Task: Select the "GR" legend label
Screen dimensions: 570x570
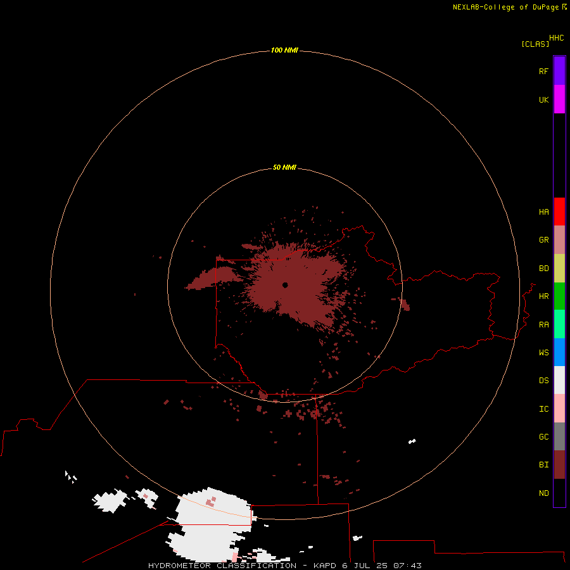Action: [x=543, y=240]
